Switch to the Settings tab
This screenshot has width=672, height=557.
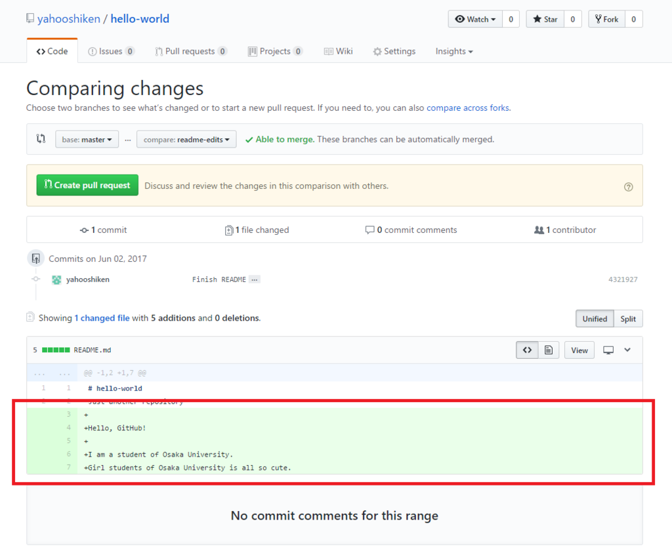(x=394, y=51)
